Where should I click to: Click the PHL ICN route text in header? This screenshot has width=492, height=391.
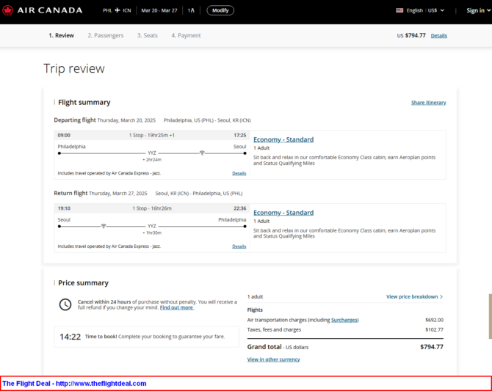coord(117,10)
